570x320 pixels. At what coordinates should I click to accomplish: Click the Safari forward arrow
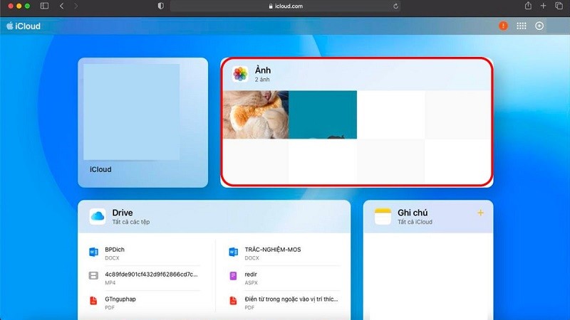pyautogui.click(x=76, y=6)
